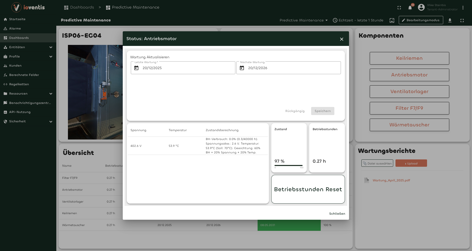472x251 pixels.
Task: Click the clock icon of the Echtzeit selector
Action: [x=335, y=20]
